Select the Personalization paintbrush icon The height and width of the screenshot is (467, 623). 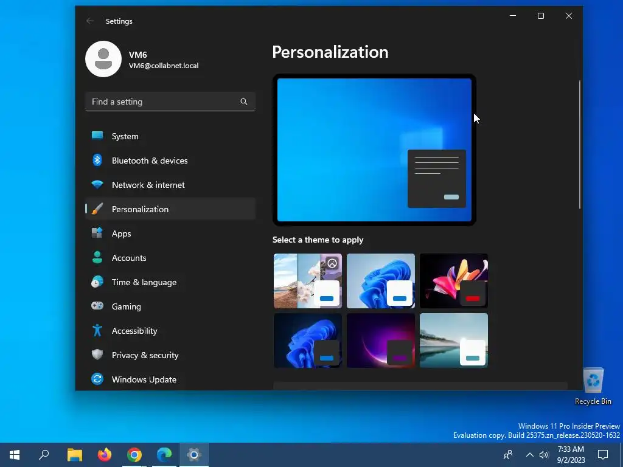tap(97, 209)
